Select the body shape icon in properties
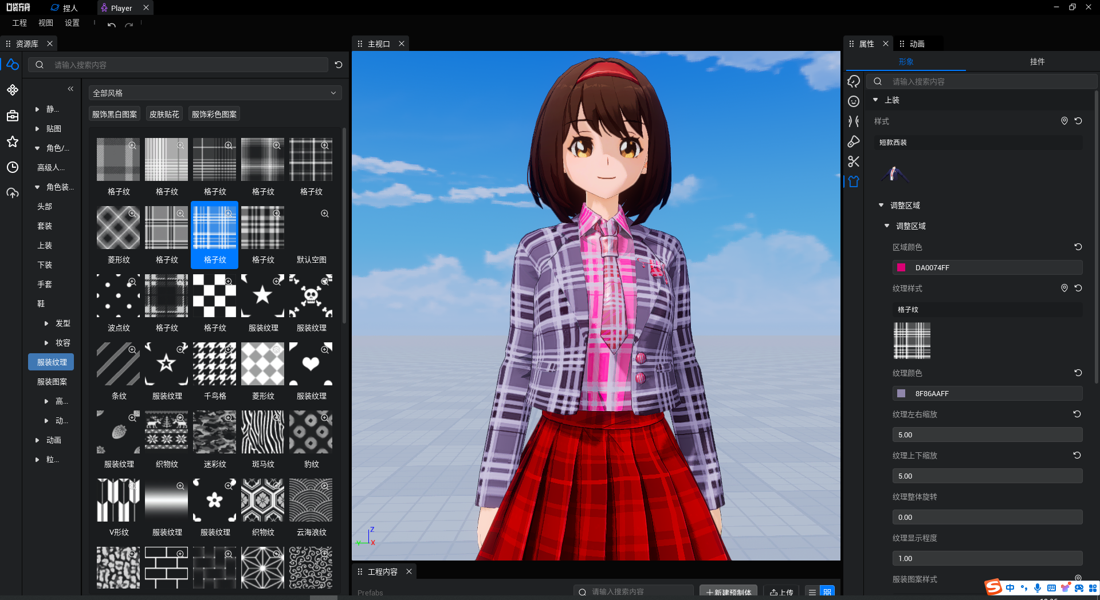 [854, 121]
